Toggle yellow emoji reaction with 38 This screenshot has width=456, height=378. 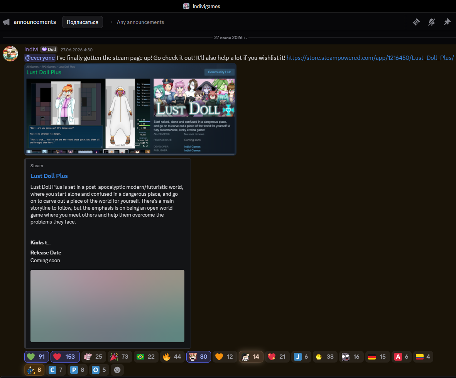point(325,357)
